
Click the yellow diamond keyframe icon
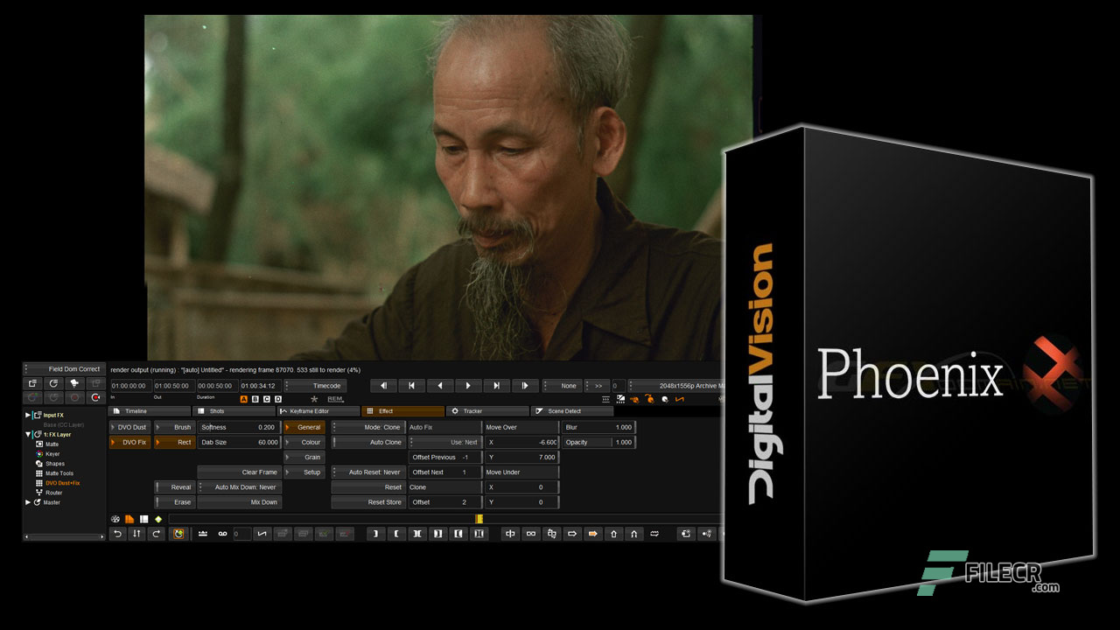(x=157, y=519)
